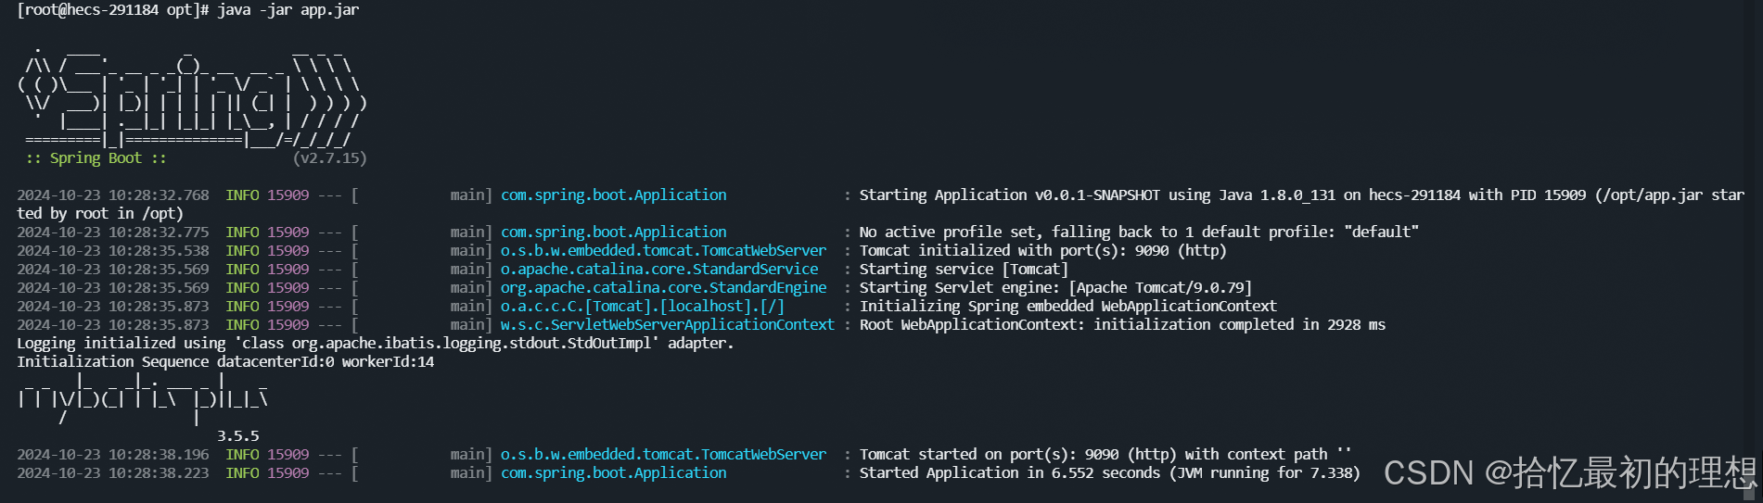Click the '(v2.7.15)' version text
The height and width of the screenshot is (503, 1763).
click(x=329, y=158)
